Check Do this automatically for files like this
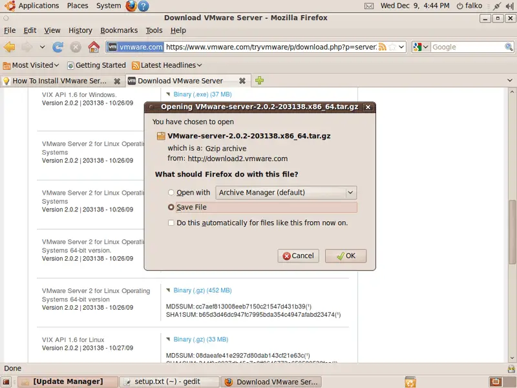517x388 pixels. click(x=171, y=222)
